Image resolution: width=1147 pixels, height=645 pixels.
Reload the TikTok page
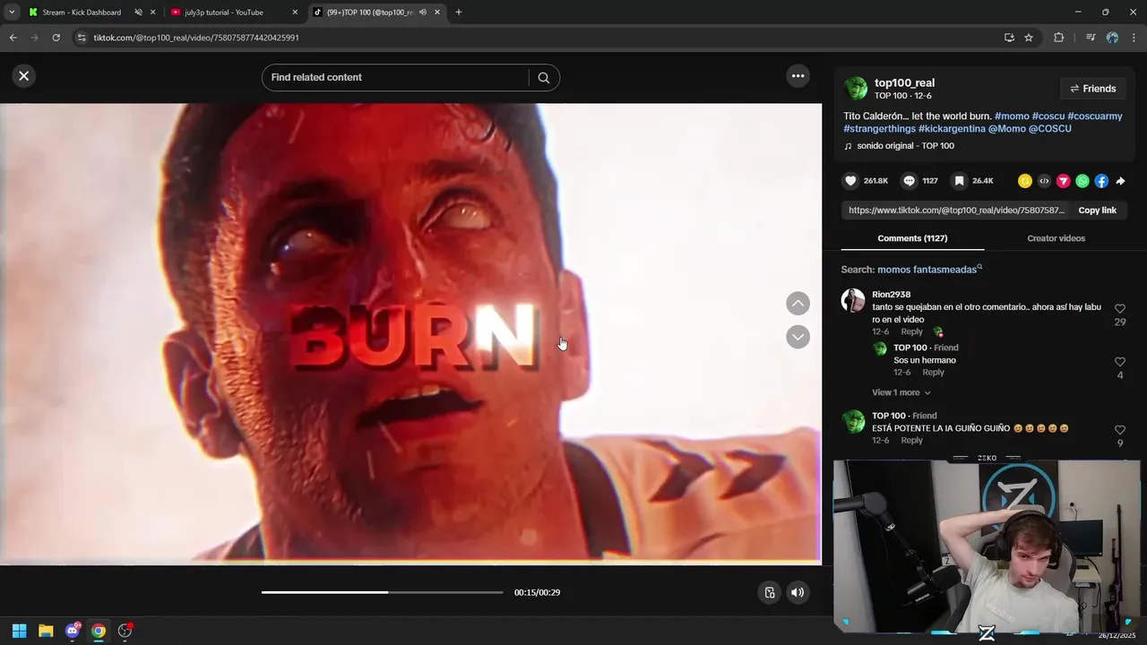56,38
